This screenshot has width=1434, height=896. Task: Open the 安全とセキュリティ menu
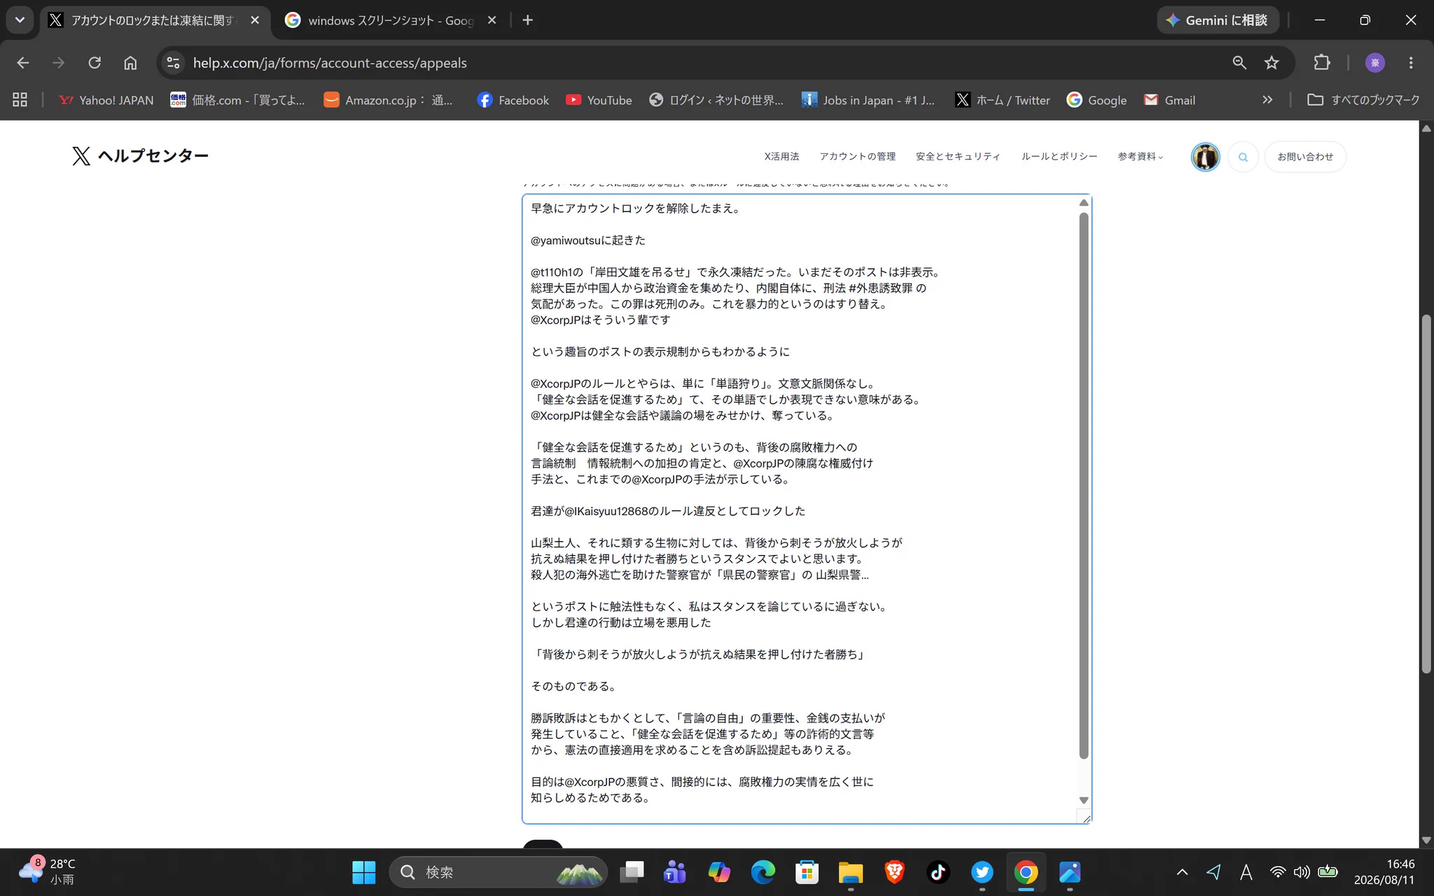click(958, 157)
